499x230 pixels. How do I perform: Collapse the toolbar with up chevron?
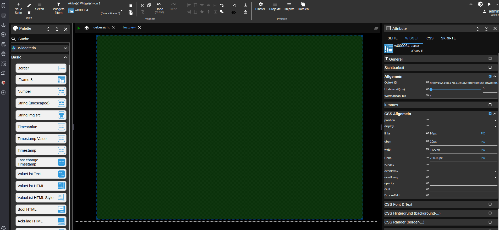coord(471,4)
